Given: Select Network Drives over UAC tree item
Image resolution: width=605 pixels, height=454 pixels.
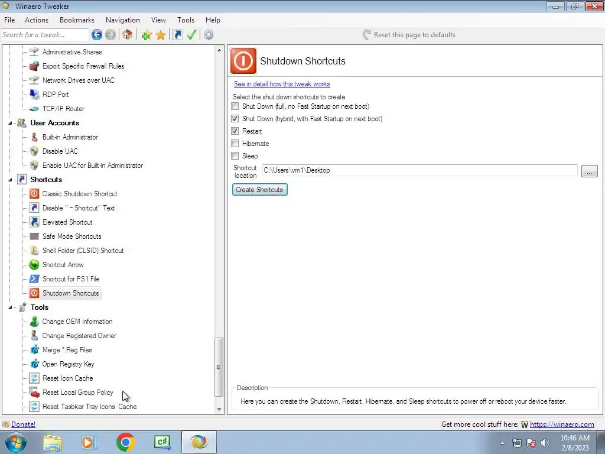Looking at the screenshot, I should click(x=79, y=80).
